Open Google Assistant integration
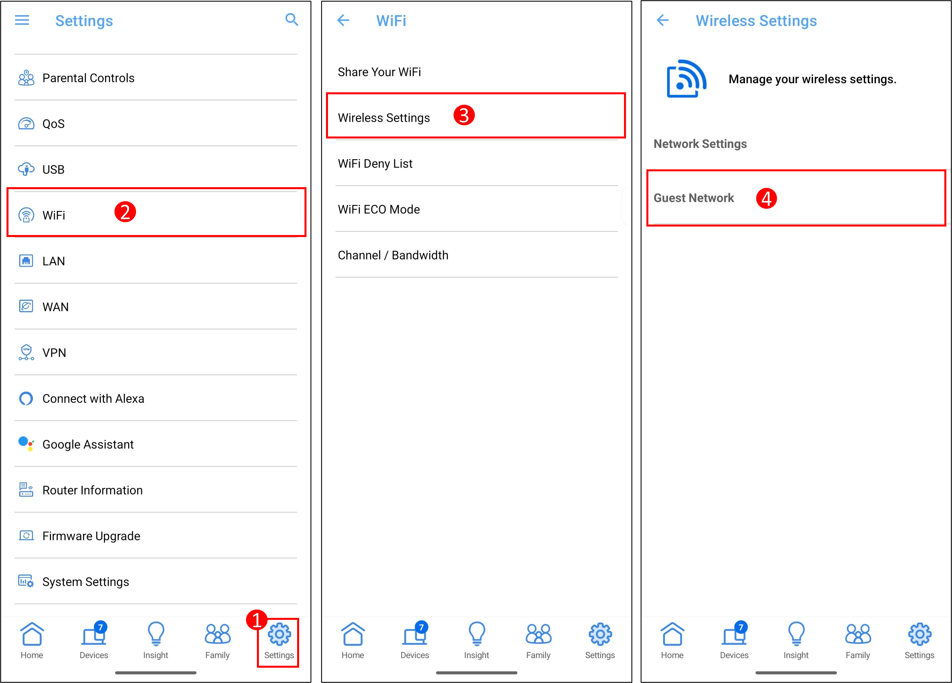 point(88,444)
